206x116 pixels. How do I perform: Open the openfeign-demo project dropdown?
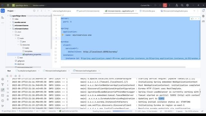[x=21, y=5]
